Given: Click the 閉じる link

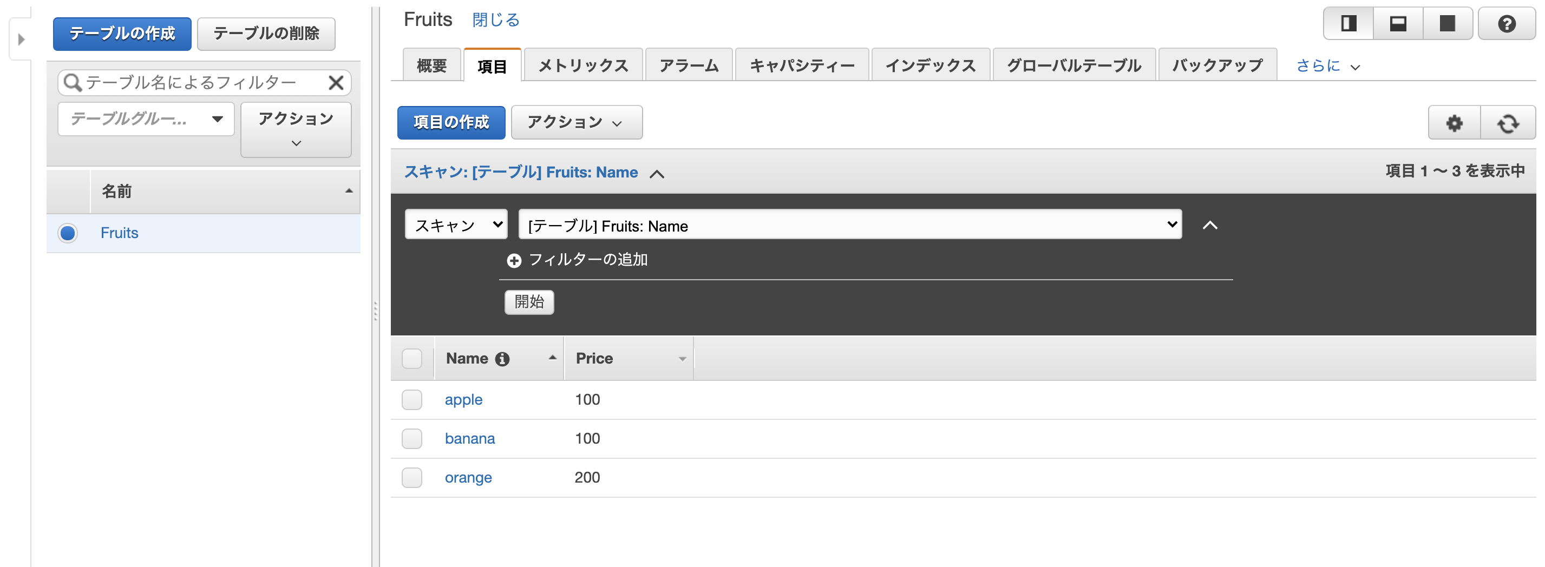Looking at the screenshot, I should point(495,20).
